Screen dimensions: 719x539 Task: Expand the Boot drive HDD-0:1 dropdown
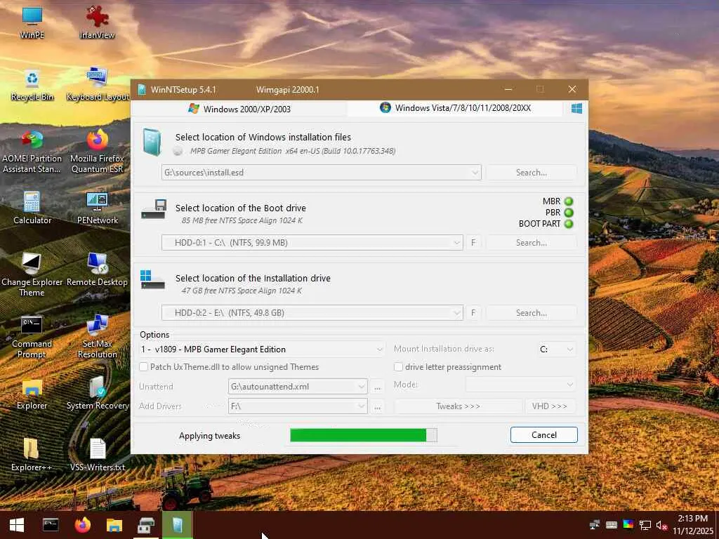(456, 243)
